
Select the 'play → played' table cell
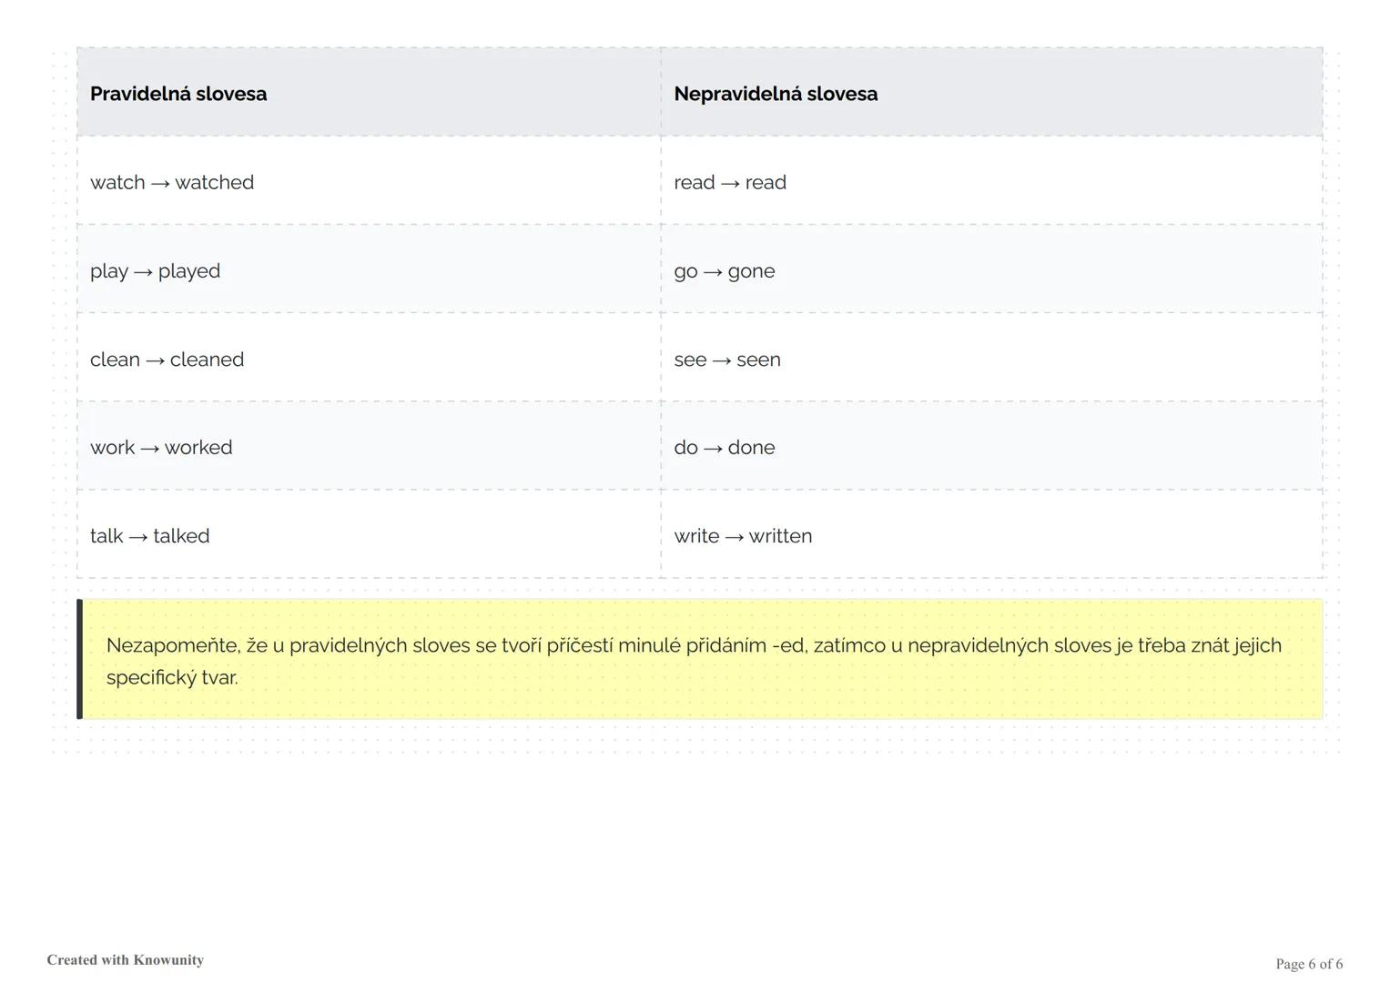click(x=155, y=271)
